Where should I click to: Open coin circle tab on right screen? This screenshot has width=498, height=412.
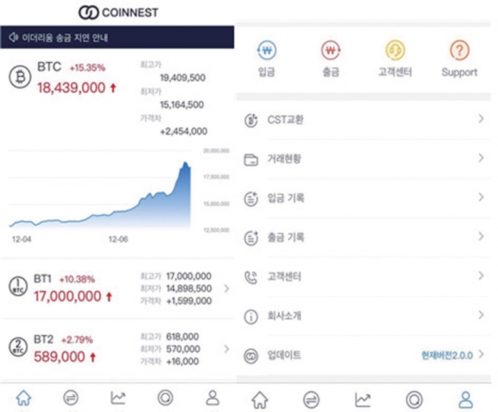pyautogui.click(x=414, y=400)
